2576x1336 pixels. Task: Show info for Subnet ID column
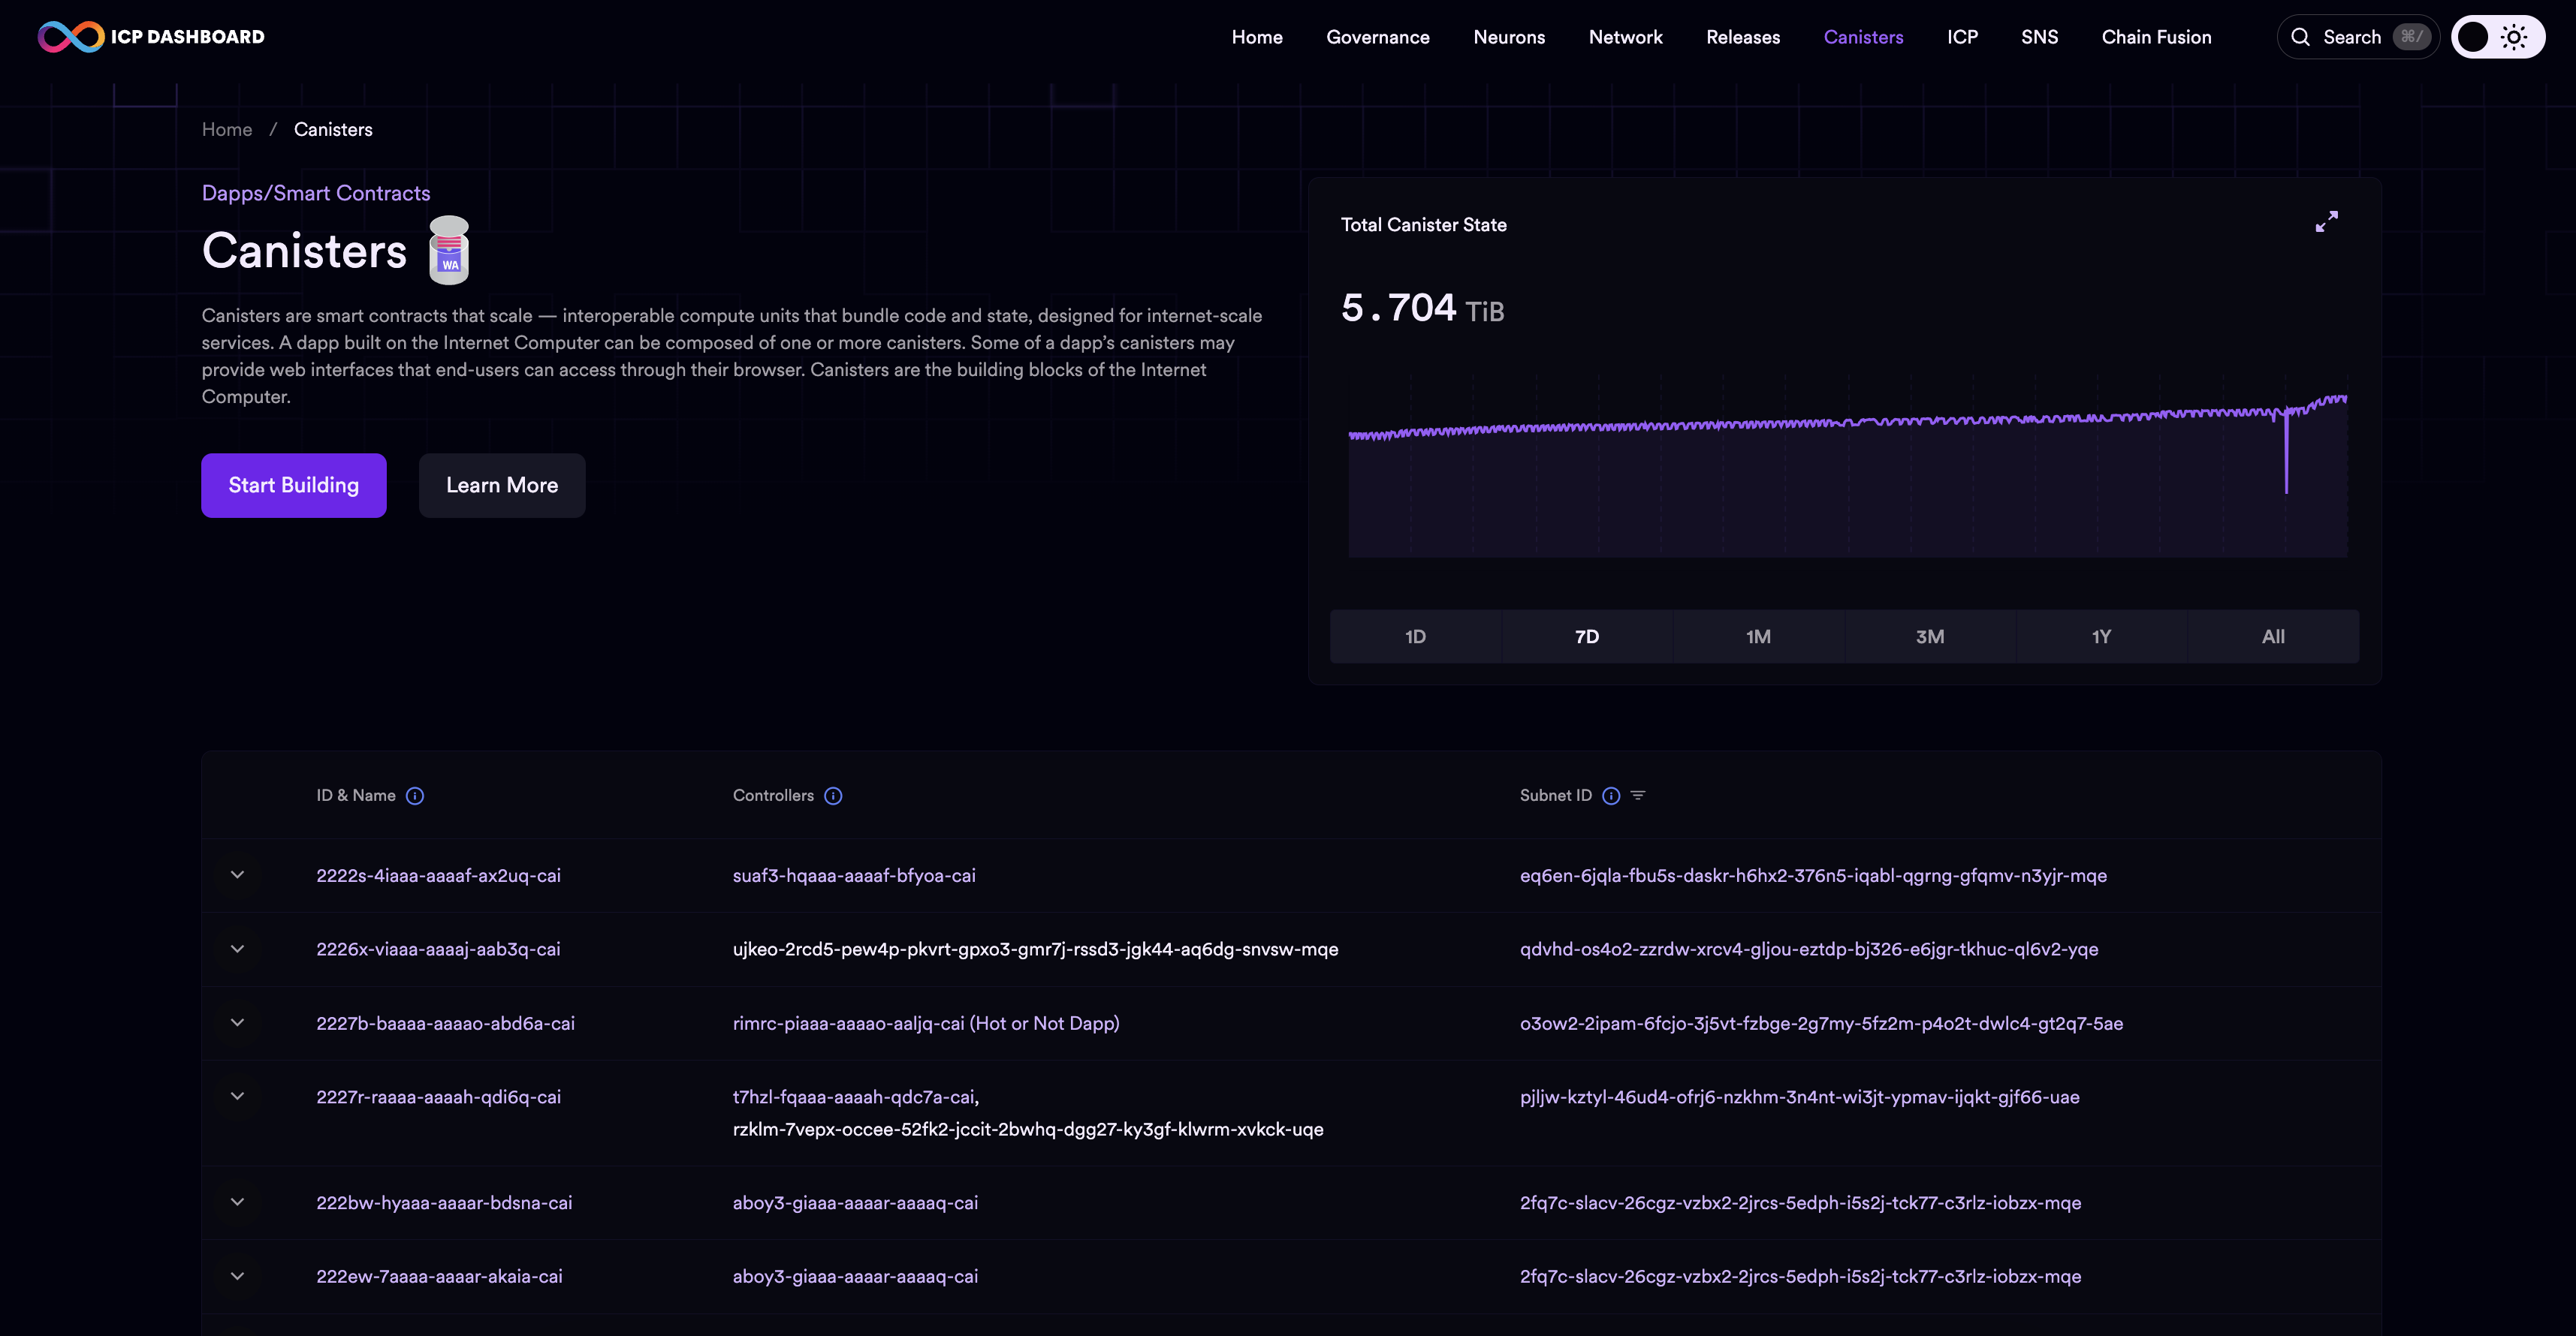click(1611, 796)
